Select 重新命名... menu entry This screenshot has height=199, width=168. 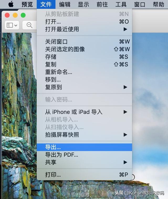[84, 72]
